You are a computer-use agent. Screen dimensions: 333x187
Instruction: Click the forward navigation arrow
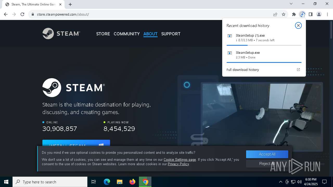[14, 14]
